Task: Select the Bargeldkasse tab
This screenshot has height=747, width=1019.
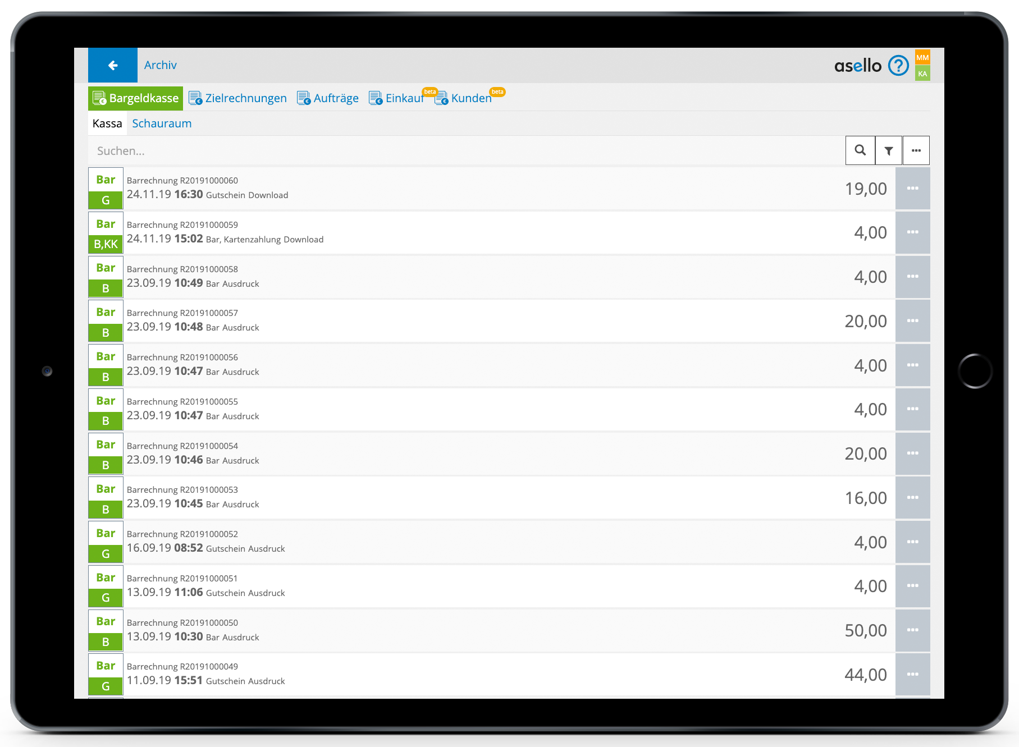Action: coord(136,98)
